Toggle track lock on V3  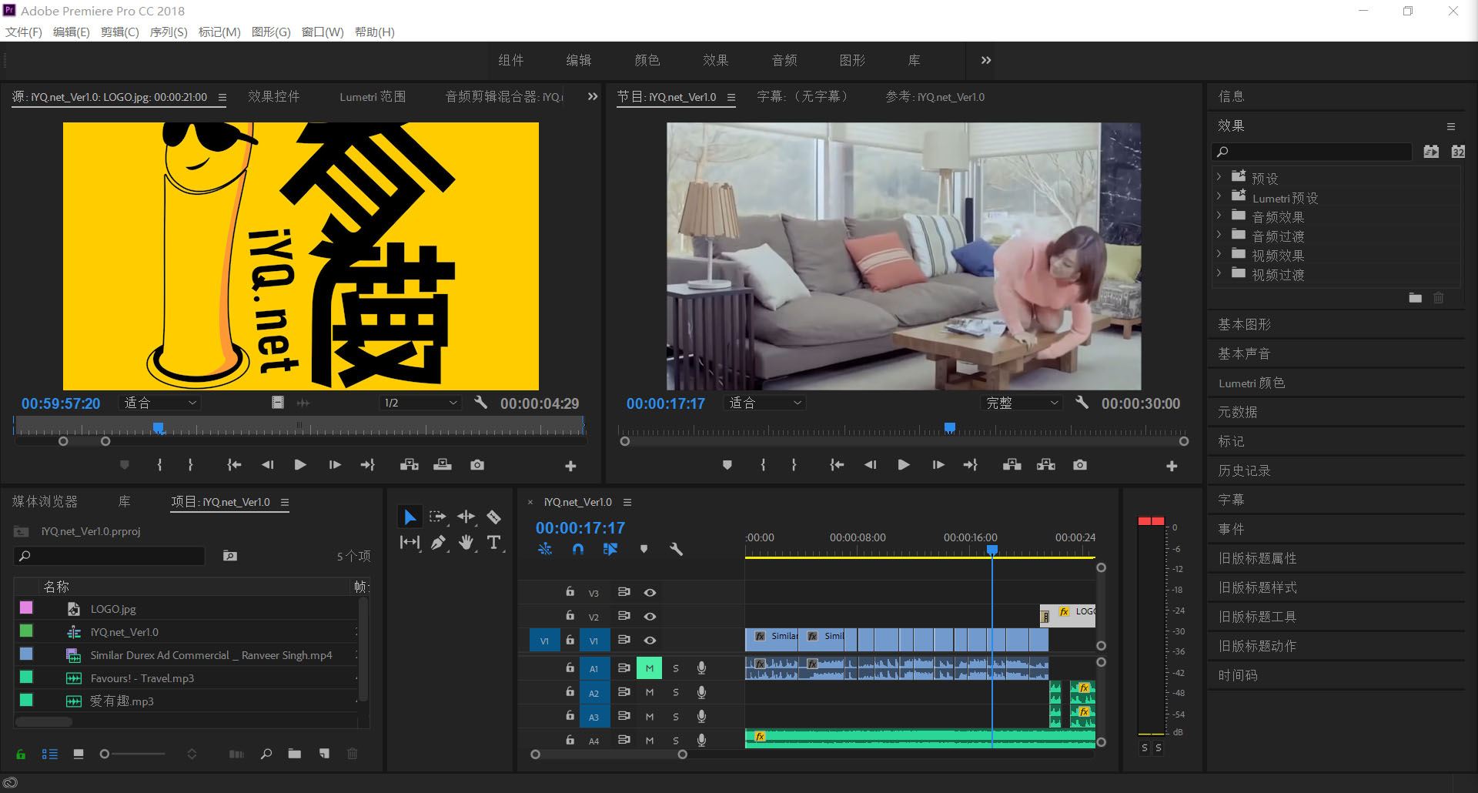pos(570,592)
